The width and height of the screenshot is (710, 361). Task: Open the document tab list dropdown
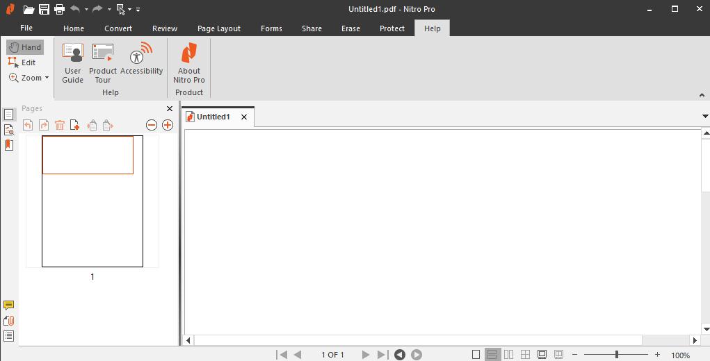(x=705, y=117)
